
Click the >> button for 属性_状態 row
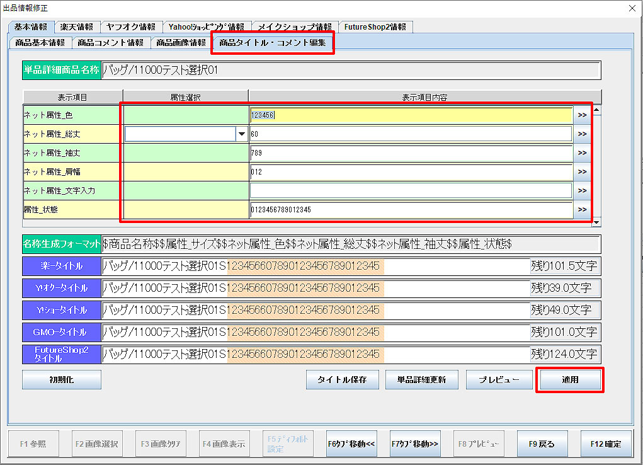(581, 210)
